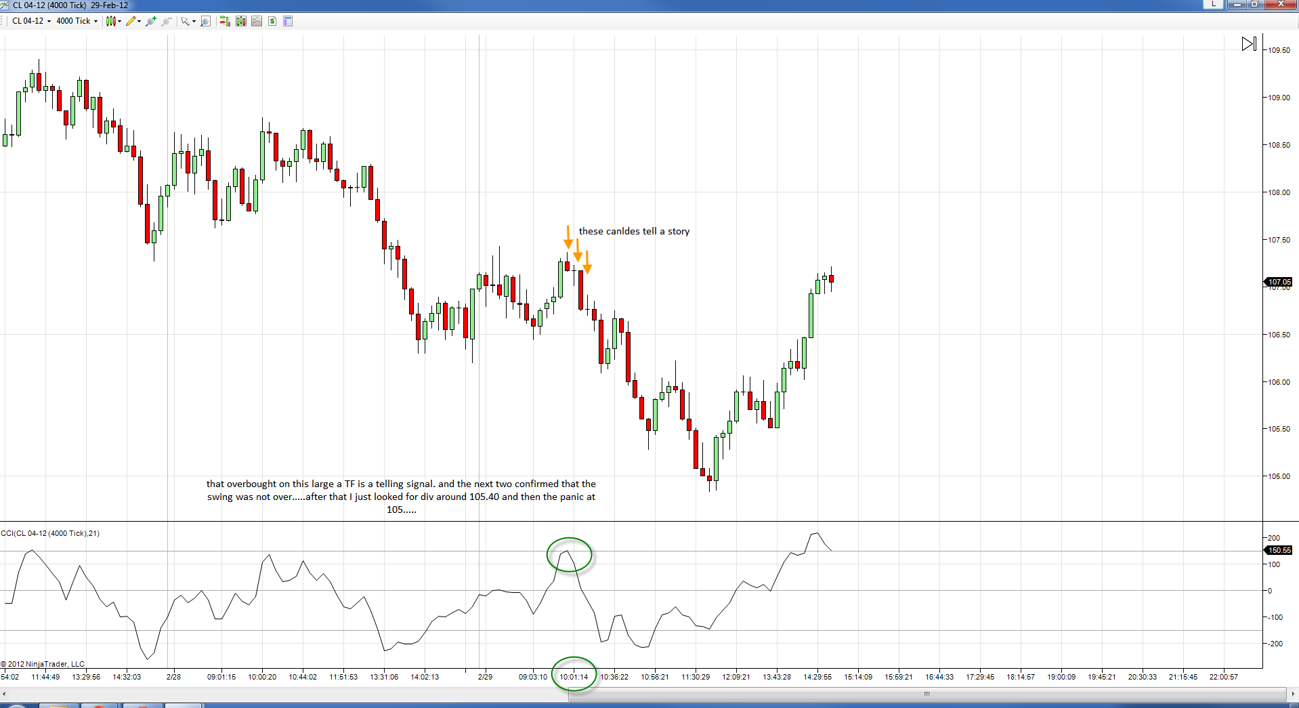Select the 'these canldes tell a story' annotation
The width and height of the screenshot is (1299, 708).
click(x=634, y=231)
